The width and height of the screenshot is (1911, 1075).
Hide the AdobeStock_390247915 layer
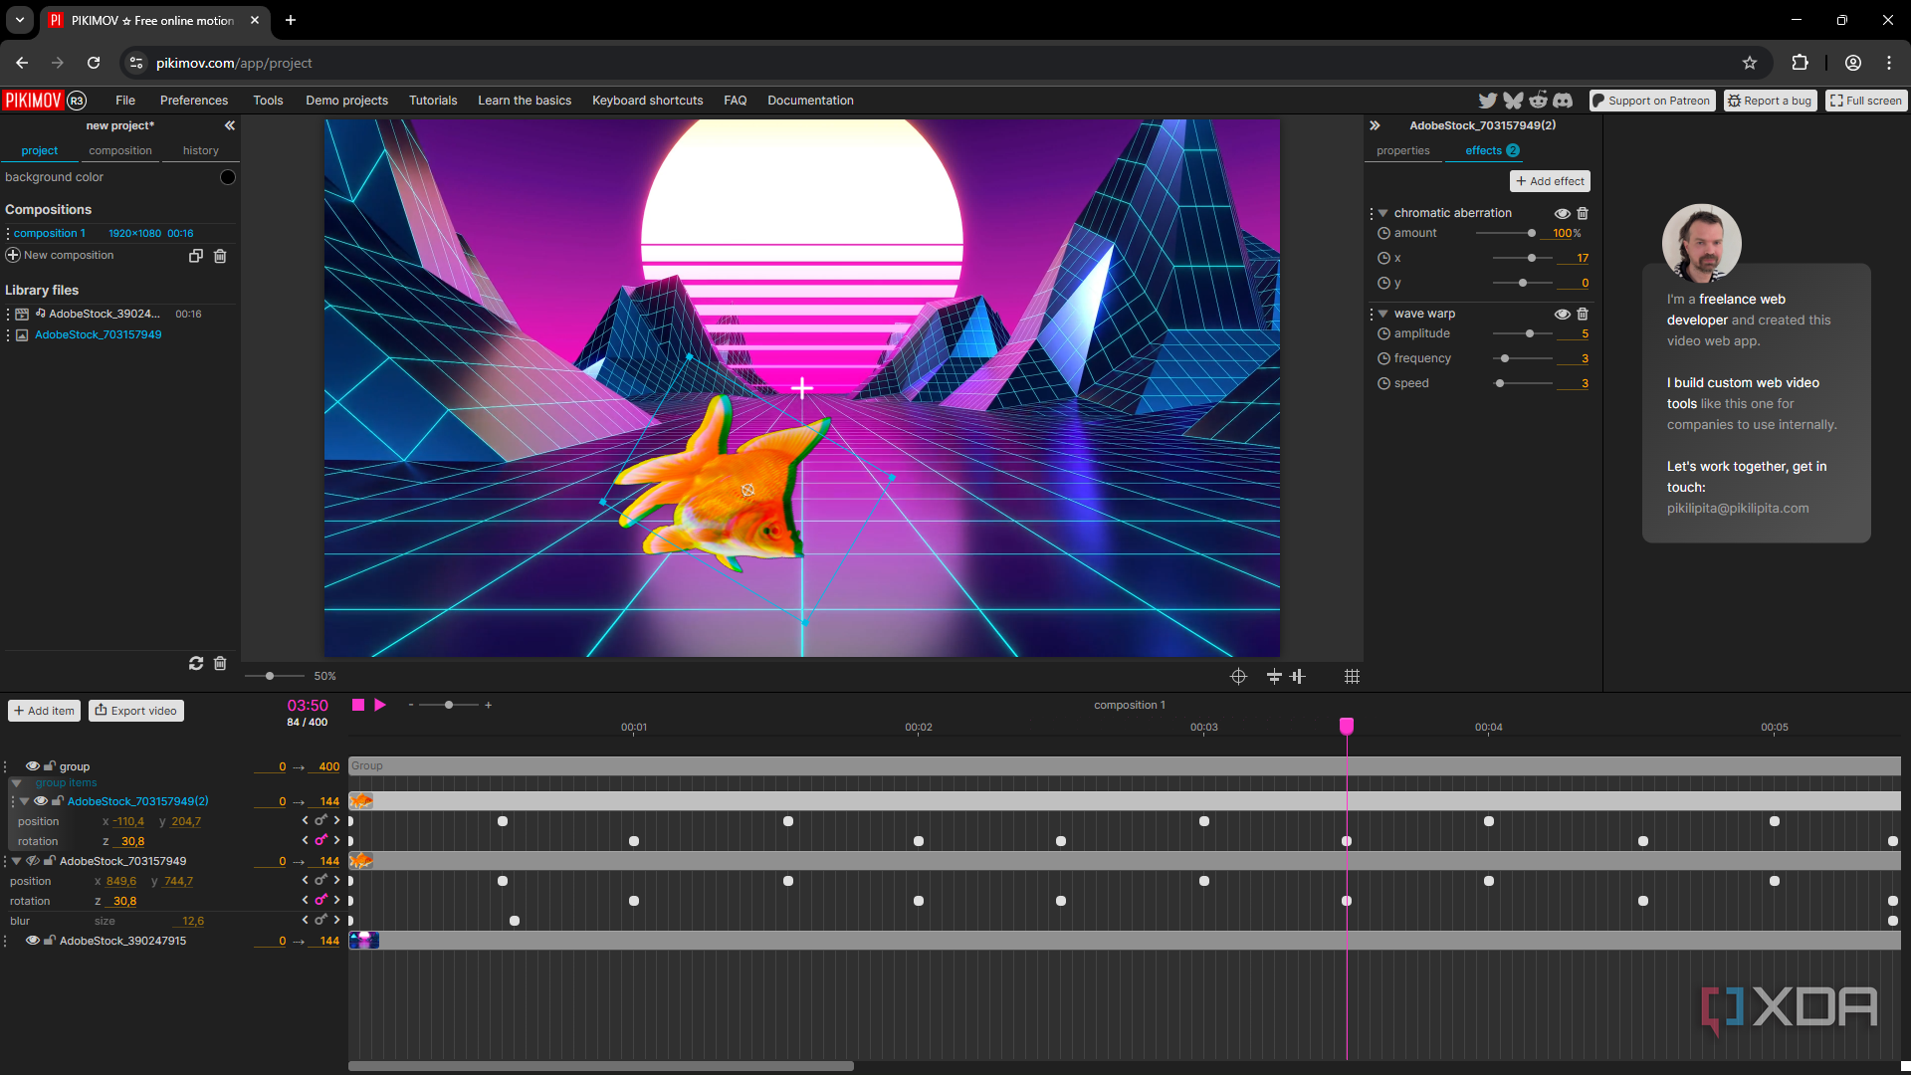33,941
